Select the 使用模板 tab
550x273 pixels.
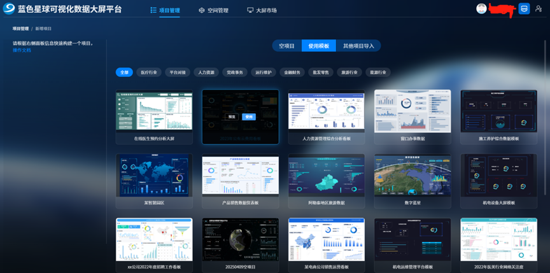[x=319, y=46]
